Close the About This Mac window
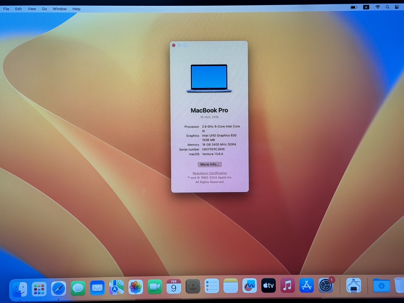The height and width of the screenshot is (303, 404). (x=174, y=45)
